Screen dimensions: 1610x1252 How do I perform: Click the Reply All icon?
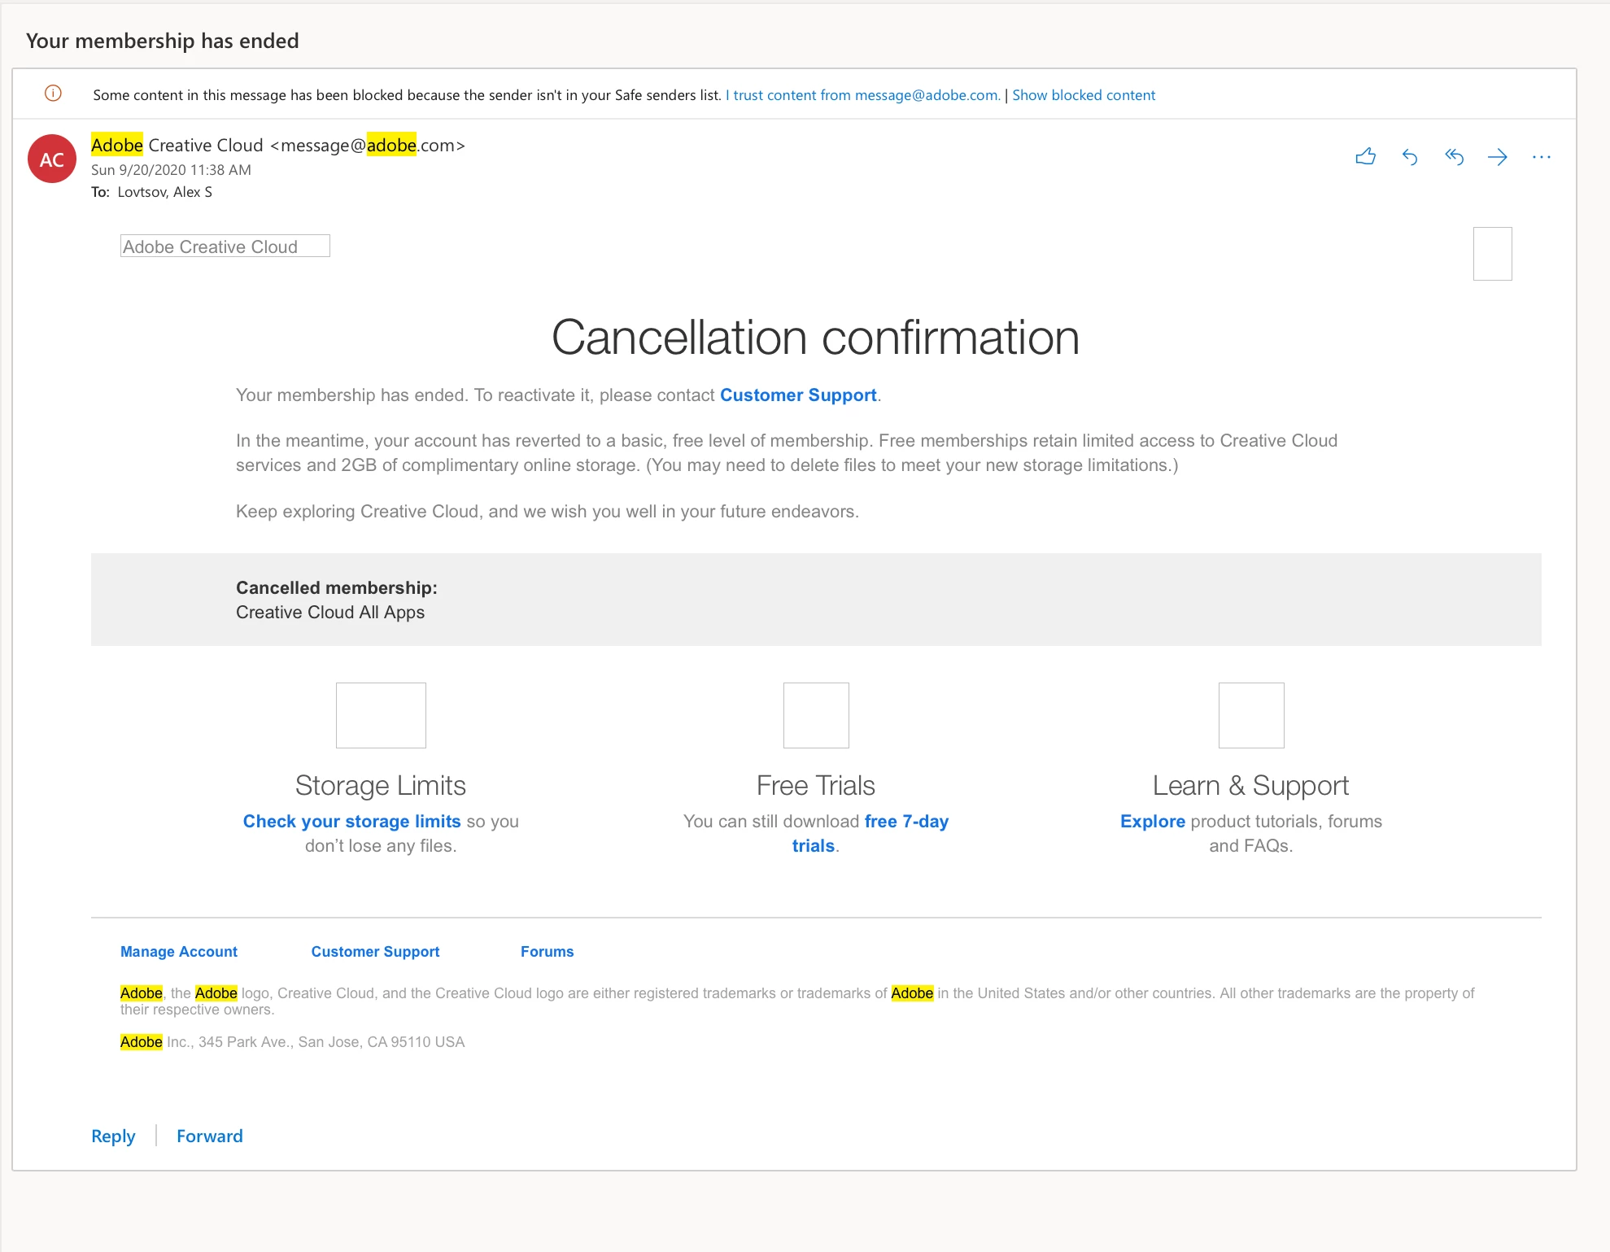pos(1454,157)
